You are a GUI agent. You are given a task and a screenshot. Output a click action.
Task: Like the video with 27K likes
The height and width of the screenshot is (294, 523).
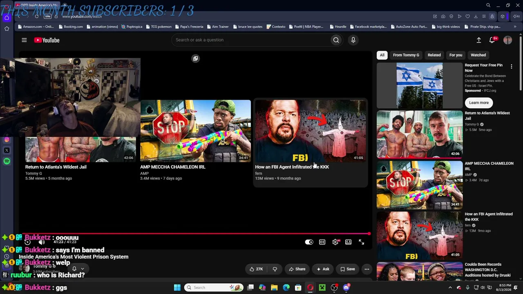point(256,269)
